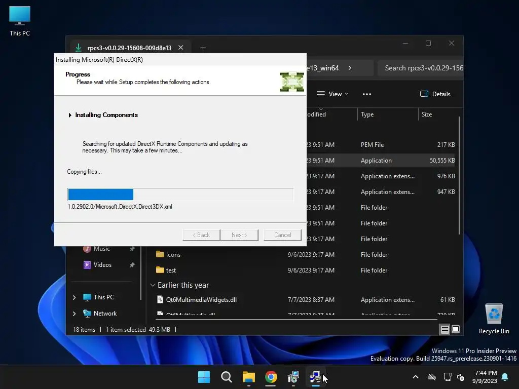This screenshot has height=389, width=519.
Task: Select the PEM File row
Action: [x=381, y=144]
